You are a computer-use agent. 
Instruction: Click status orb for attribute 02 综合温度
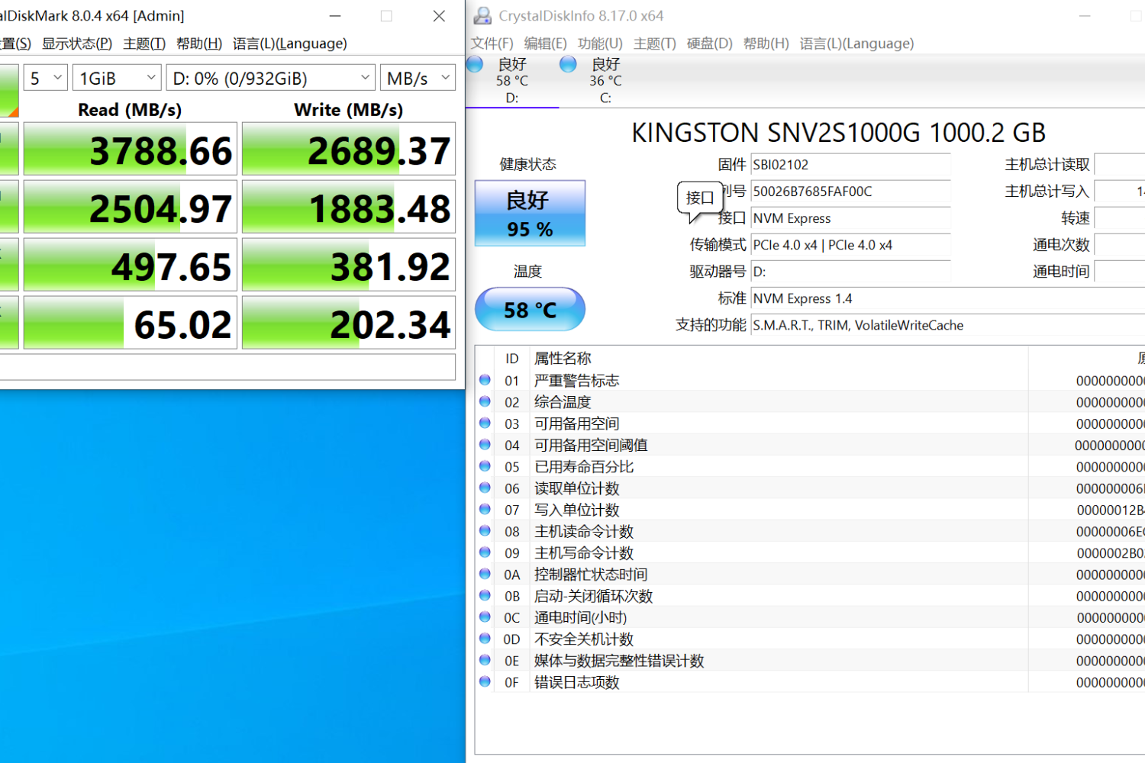tap(485, 401)
